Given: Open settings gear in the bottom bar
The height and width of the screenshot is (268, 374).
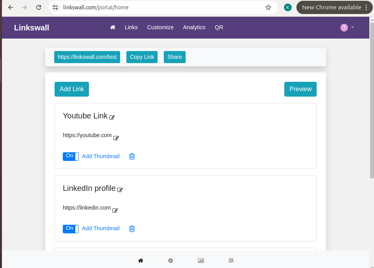Looking at the screenshot, I should [x=170, y=261].
